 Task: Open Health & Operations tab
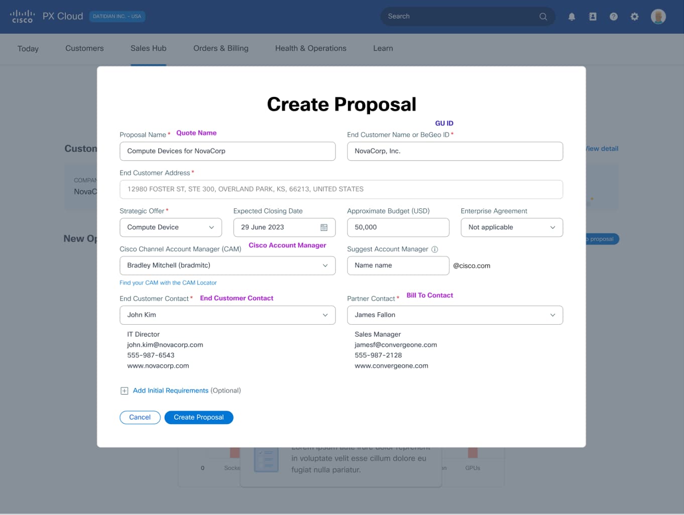(311, 48)
